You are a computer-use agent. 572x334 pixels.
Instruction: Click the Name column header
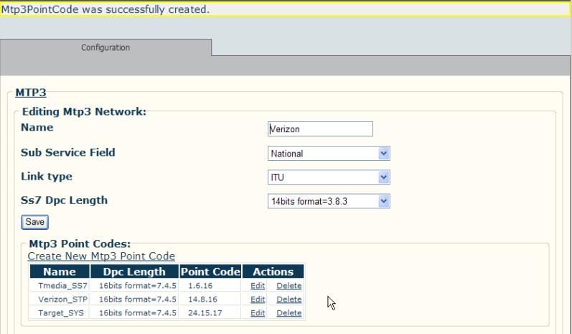60,272
